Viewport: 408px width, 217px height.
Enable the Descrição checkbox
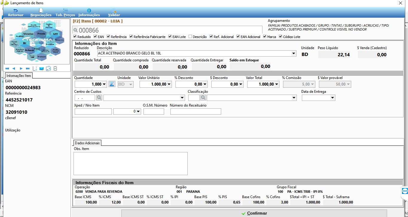pyautogui.click(x=190, y=37)
